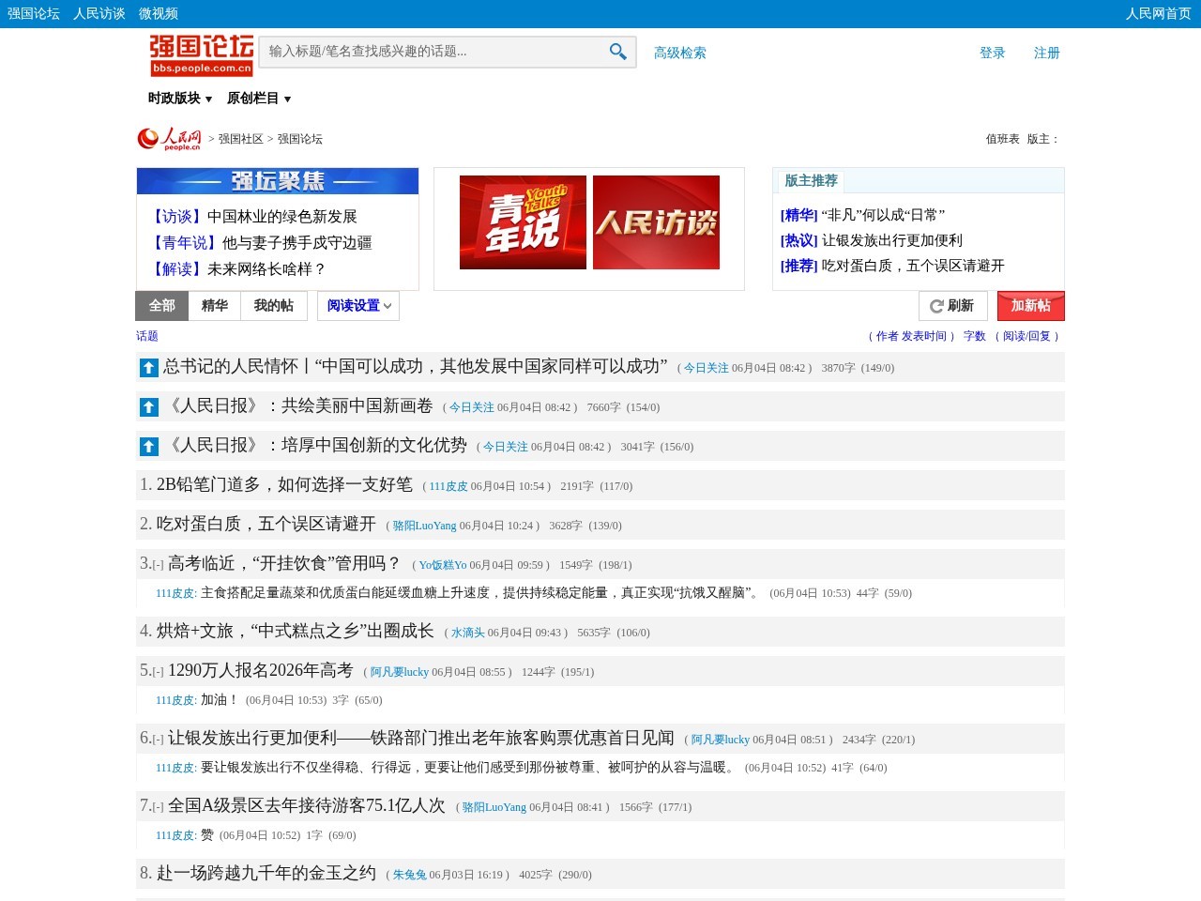The image size is (1201, 901).
Task: Sort by 字数 column header
Action: [x=975, y=336]
